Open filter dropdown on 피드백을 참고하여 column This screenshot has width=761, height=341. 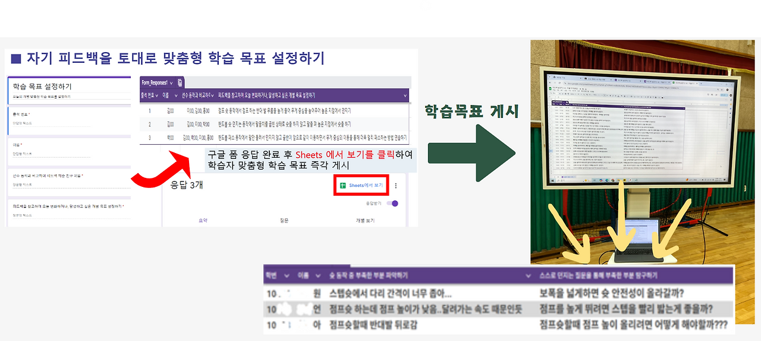tap(405, 95)
